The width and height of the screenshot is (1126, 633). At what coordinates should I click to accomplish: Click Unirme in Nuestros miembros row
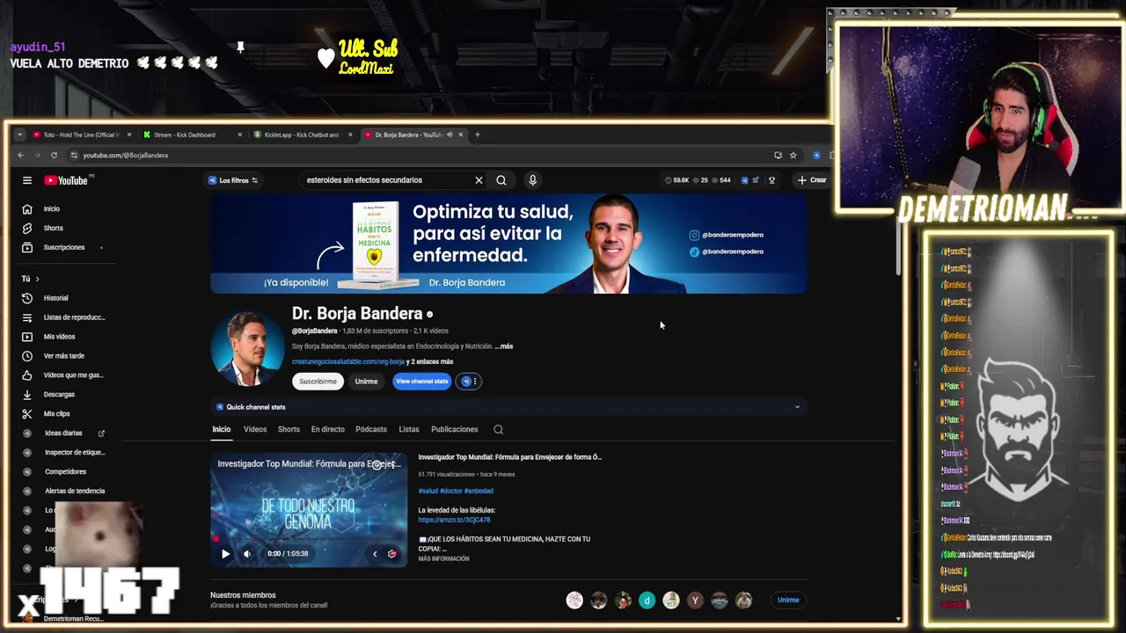pos(788,600)
